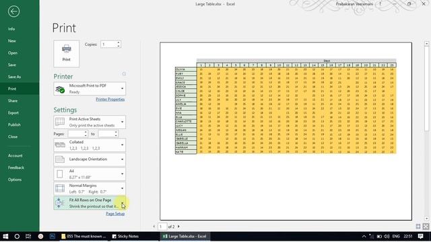Click the Page Setup link
Viewport: 431px width, 242px height.
pos(115,214)
